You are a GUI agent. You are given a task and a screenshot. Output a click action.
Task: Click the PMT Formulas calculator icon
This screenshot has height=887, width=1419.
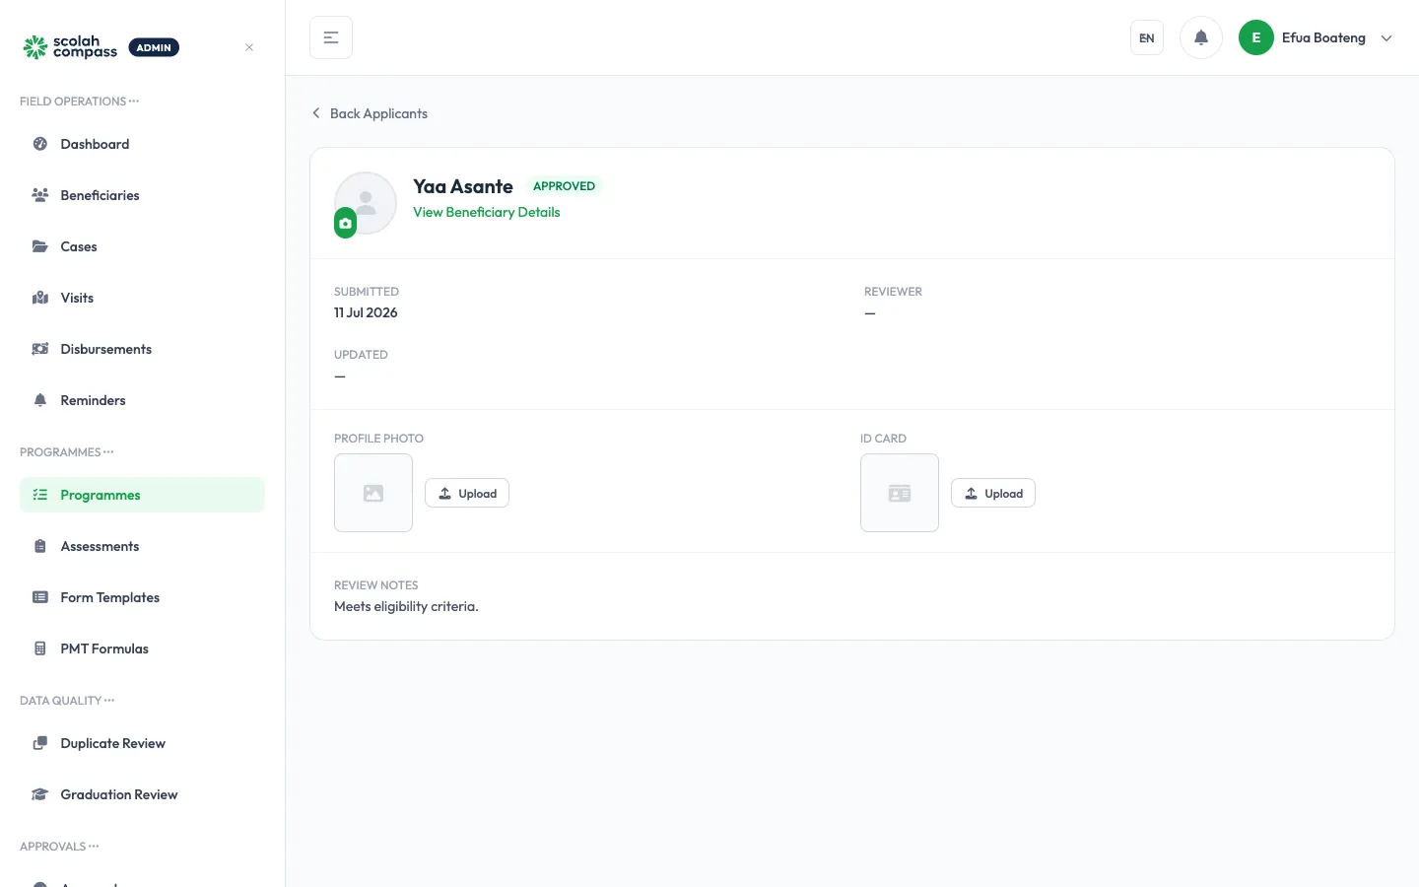pos(40,648)
